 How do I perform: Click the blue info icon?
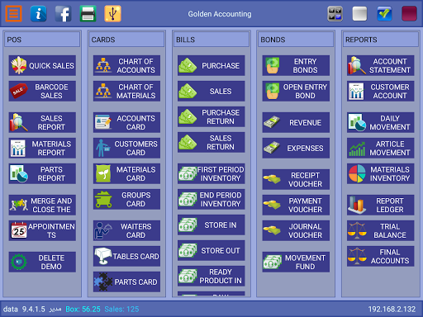pos(38,13)
